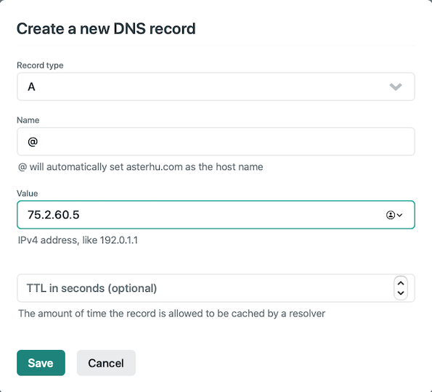Click the "Name" field label
Viewport: 432px width, 392px height.
tap(28, 120)
